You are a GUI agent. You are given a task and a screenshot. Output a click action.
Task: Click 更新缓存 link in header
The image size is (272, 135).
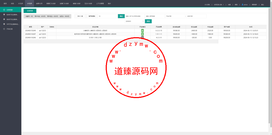(x=254, y=5)
